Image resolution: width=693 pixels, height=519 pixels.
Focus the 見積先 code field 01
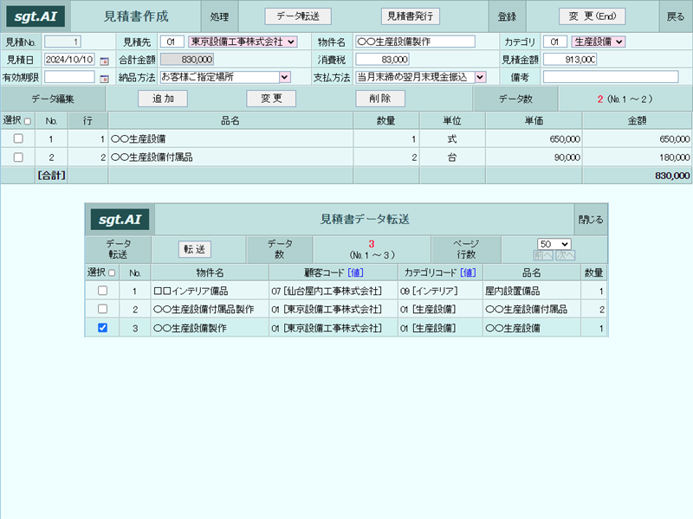(172, 42)
